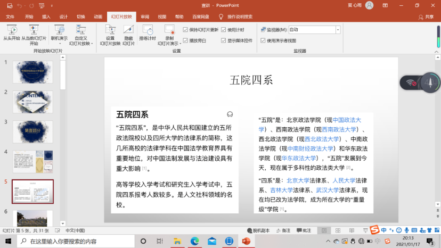441x248 pixels.
Task: Click 脱机副本 status indicator
Action: [258, 230]
